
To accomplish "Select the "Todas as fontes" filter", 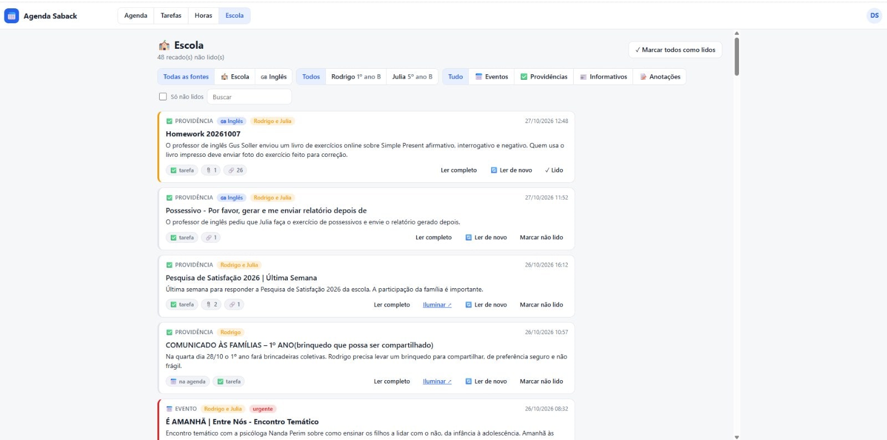I will point(186,76).
